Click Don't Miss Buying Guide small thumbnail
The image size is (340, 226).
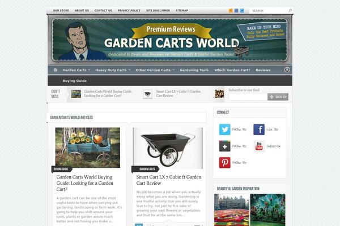(x=76, y=94)
